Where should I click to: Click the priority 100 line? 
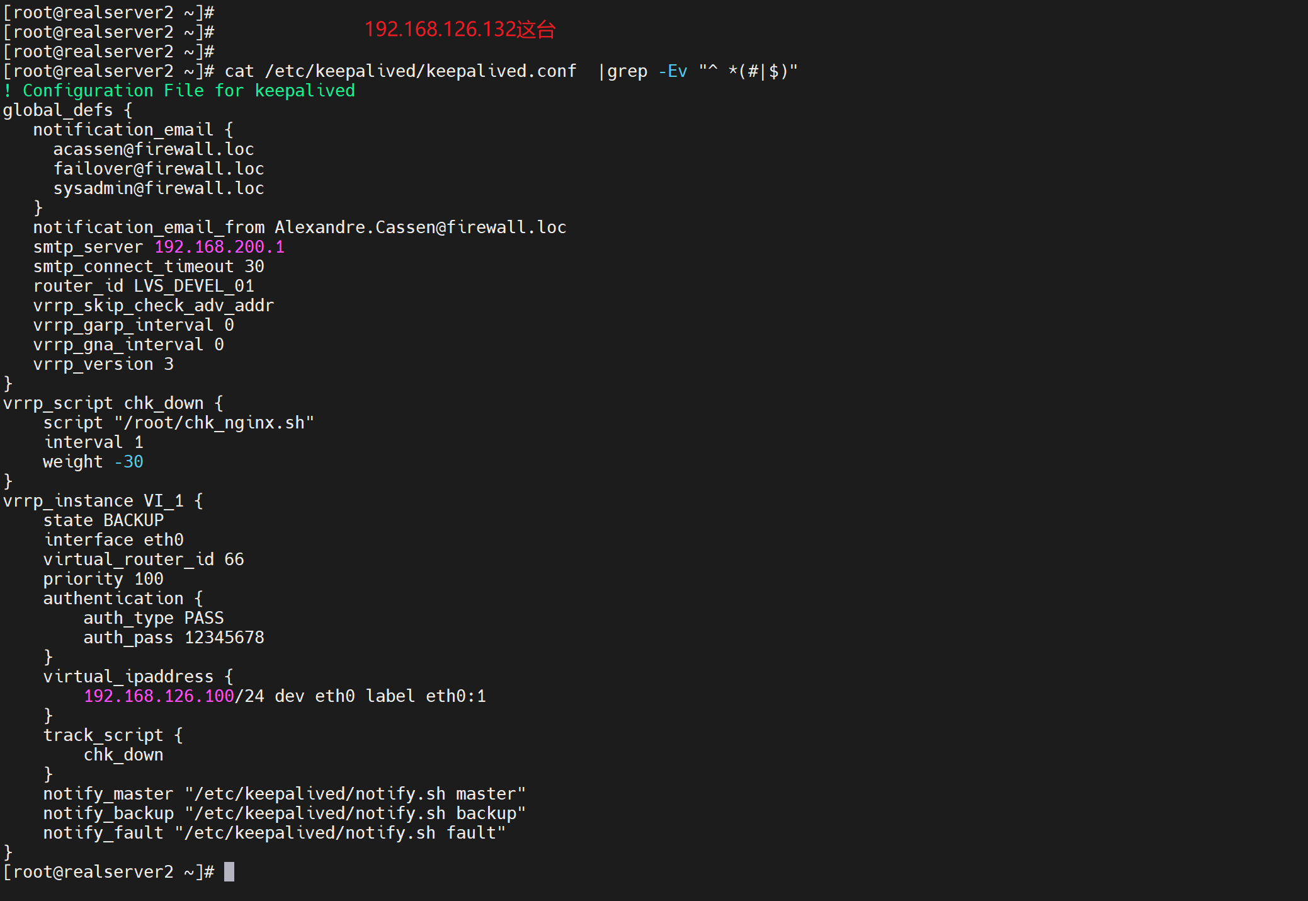click(103, 579)
